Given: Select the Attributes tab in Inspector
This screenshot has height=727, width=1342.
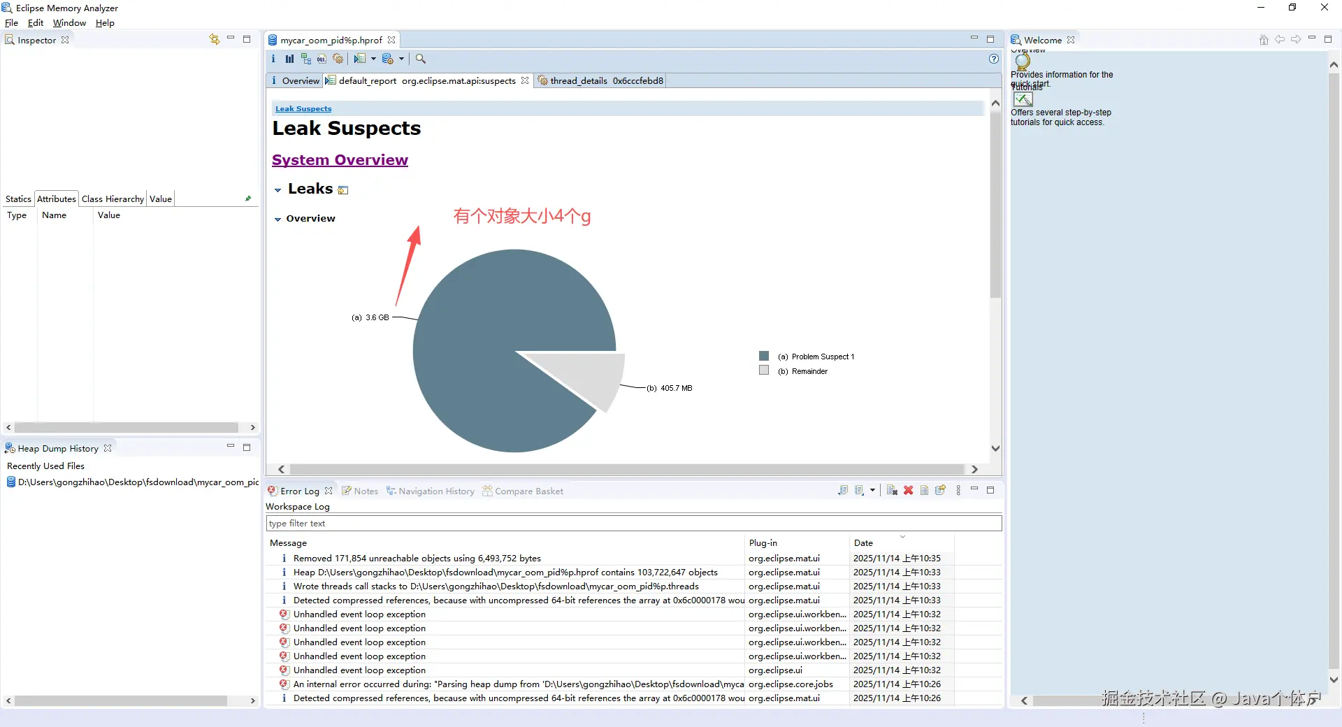Looking at the screenshot, I should click(x=57, y=199).
